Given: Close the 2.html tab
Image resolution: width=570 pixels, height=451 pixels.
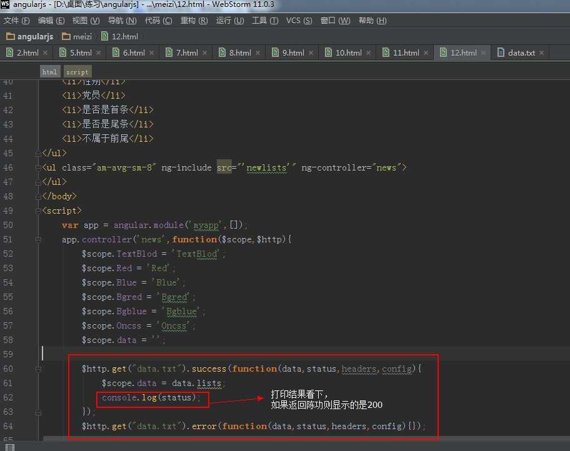Looking at the screenshot, I should (x=46, y=53).
